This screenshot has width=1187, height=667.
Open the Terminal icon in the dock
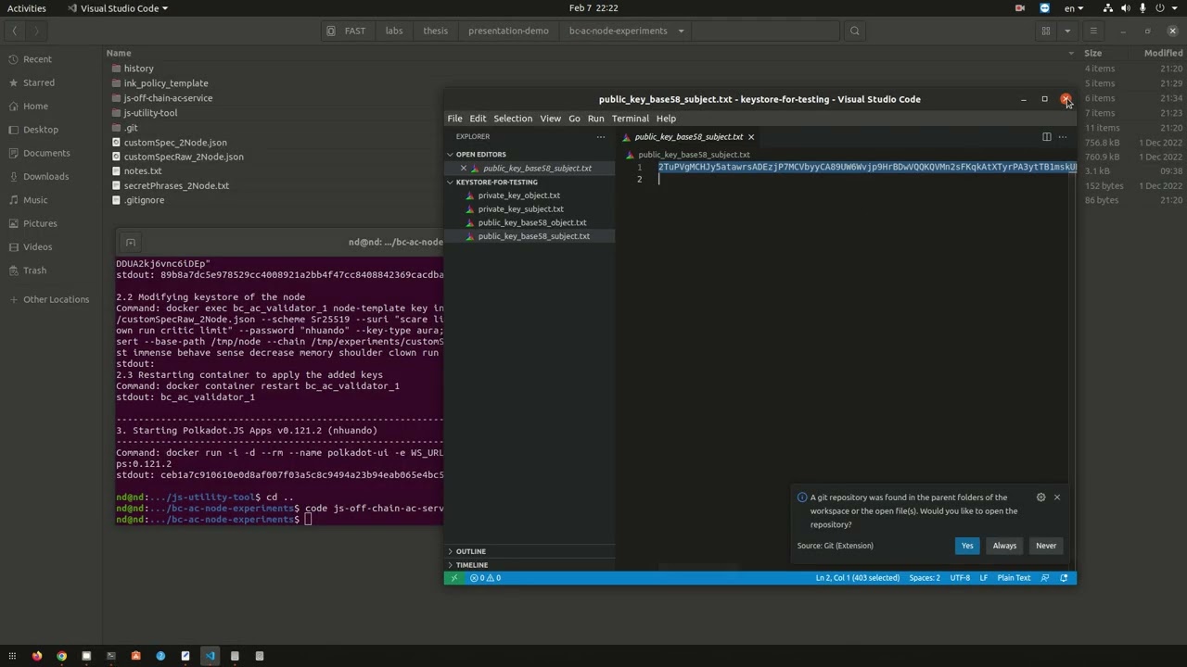point(110,656)
